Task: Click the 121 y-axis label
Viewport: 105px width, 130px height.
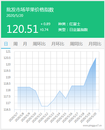Action: pos(8,51)
